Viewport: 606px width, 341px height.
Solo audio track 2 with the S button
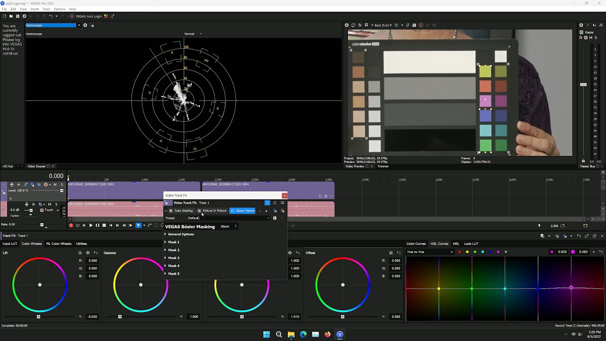[56, 204]
